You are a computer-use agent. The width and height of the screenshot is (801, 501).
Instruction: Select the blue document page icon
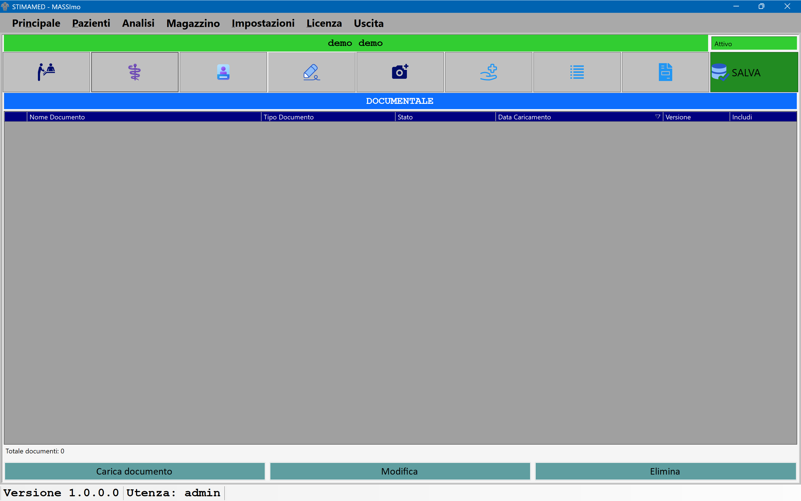(x=665, y=72)
